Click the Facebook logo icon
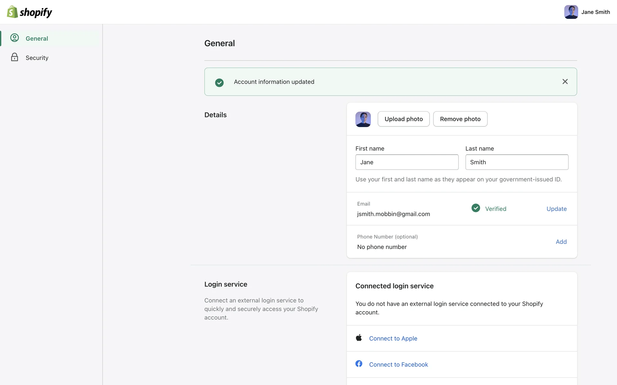 (359, 364)
